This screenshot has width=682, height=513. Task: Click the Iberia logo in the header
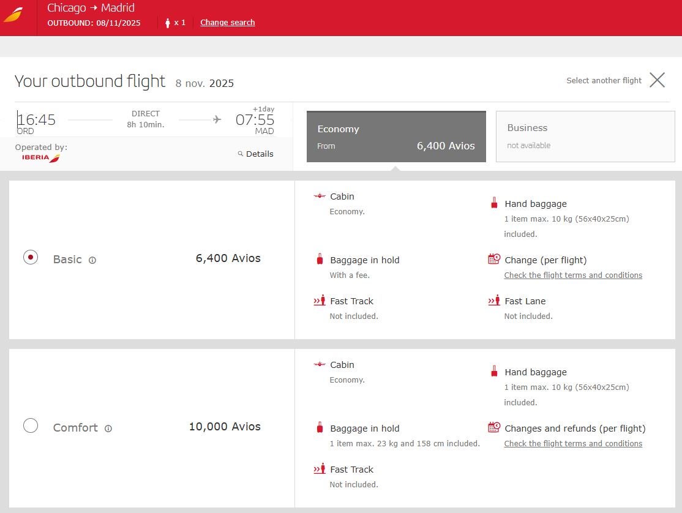(13, 15)
